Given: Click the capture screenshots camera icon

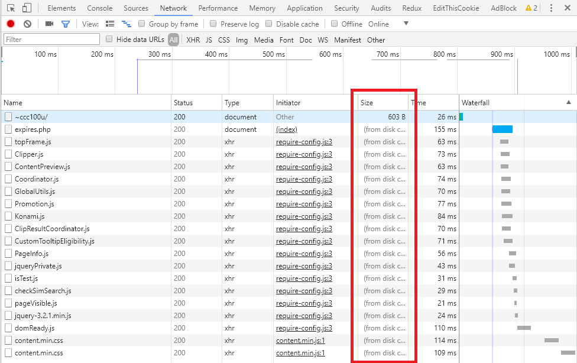Looking at the screenshot, I should 49,24.
